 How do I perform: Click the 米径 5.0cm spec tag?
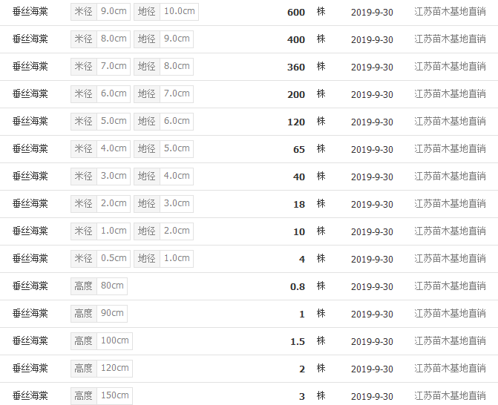point(100,121)
